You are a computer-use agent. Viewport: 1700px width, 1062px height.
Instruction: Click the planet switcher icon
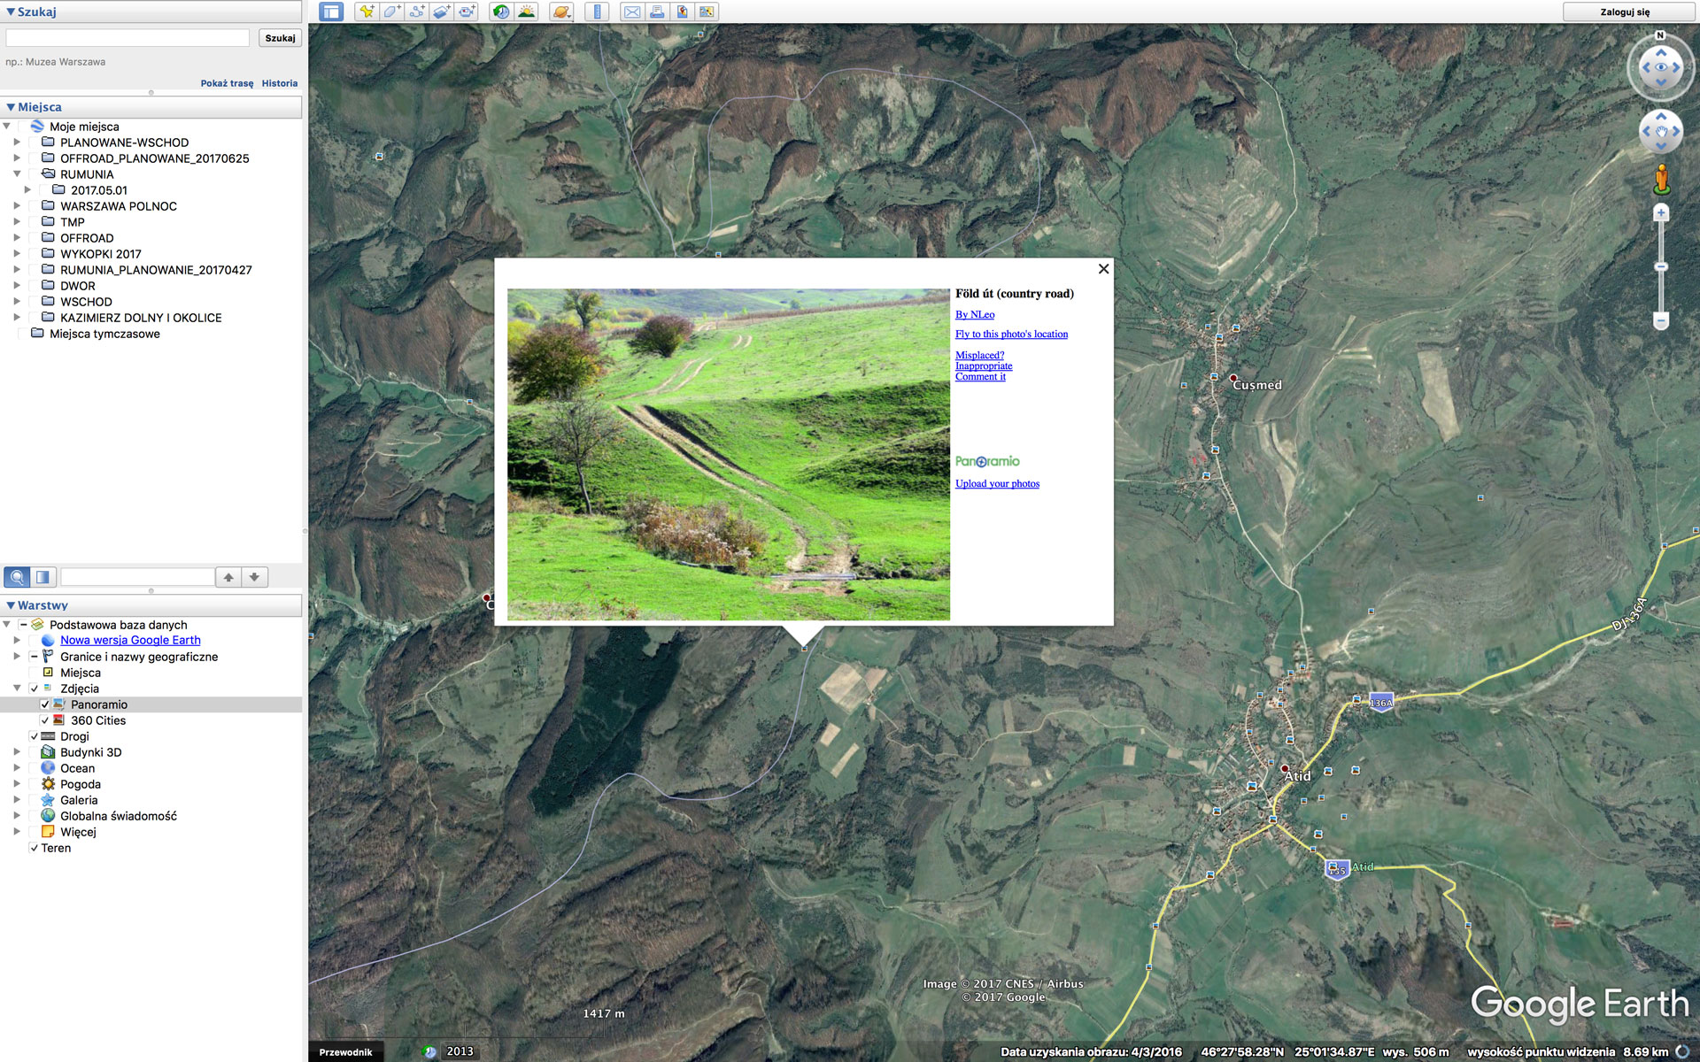(560, 12)
